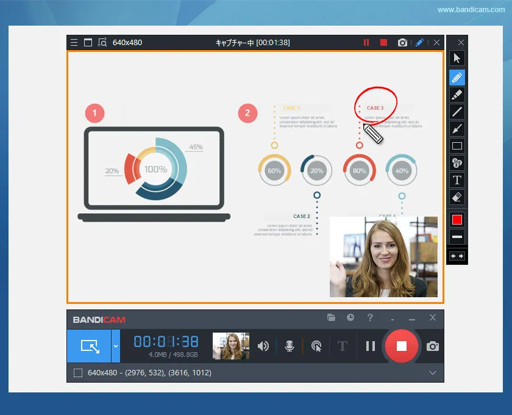Image resolution: width=512 pixels, height=415 pixels.
Task: Open the red color swatch picker
Action: pos(457,220)
